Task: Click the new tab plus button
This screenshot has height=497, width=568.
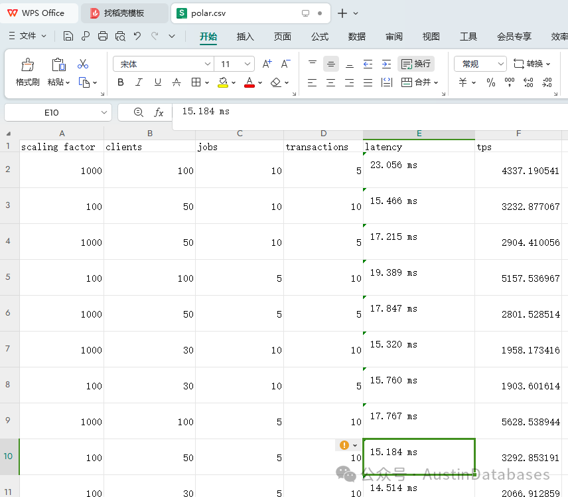Action: (342, 13)
